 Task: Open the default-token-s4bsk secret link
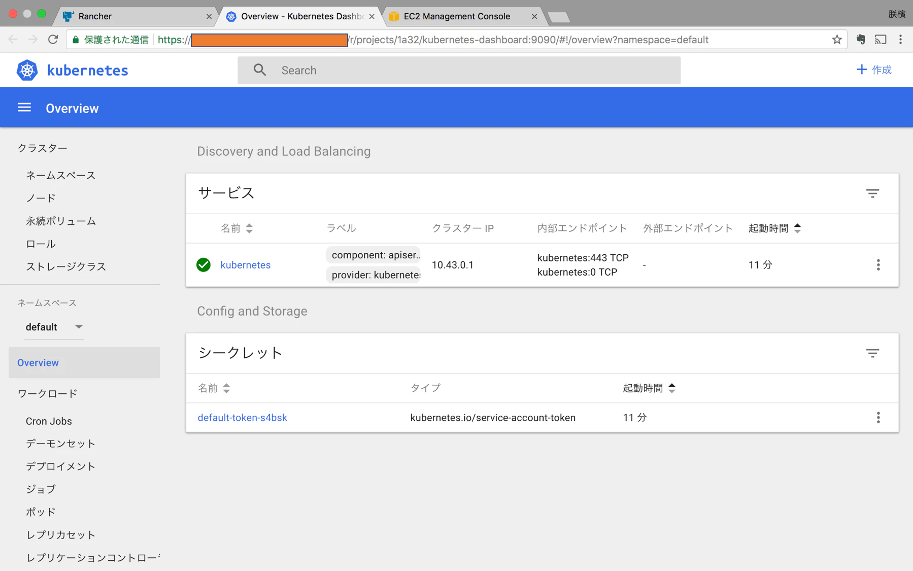click(242, 418)
